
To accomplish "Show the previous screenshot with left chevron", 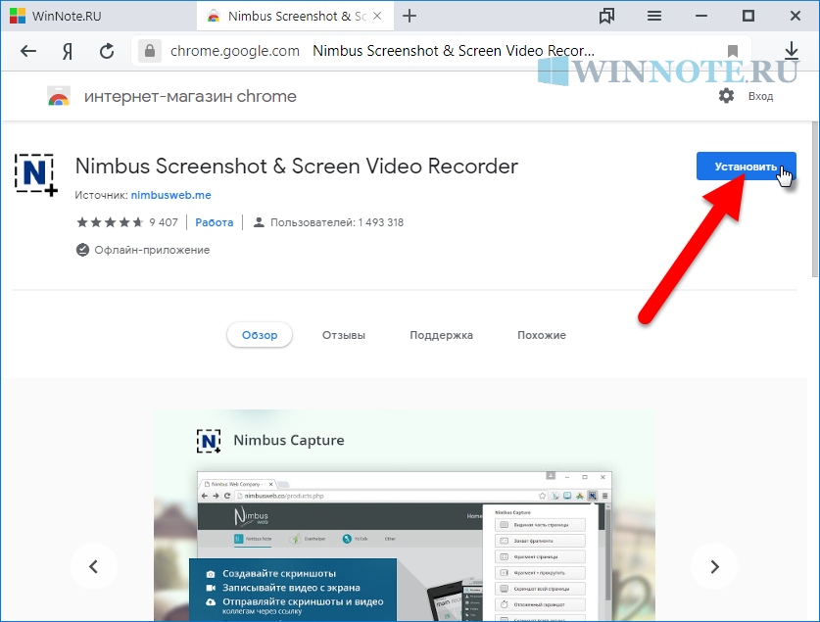I will pos(94,566).
